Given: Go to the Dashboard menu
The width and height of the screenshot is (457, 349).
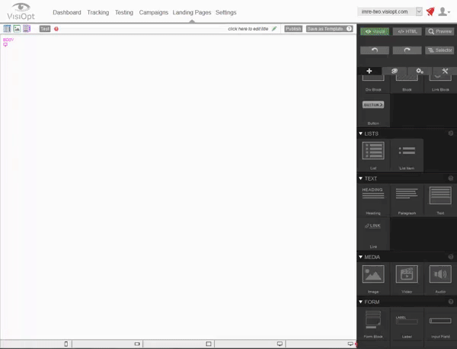Looking at the screenshot, I should [x=67, y=13].
